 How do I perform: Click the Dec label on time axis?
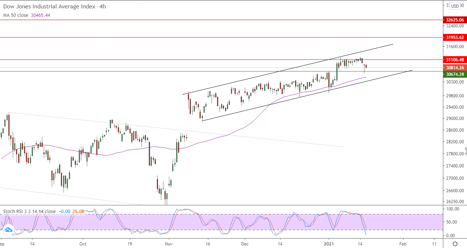[245, 243]
